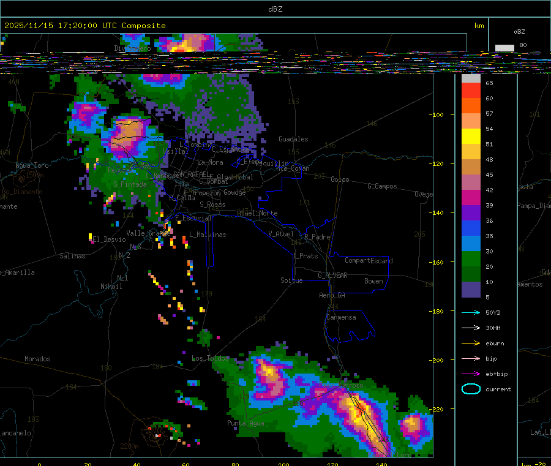This screenshot has height=466, width=551.
Task: Click the Punta_Agua map label
Action: (245, 423)
